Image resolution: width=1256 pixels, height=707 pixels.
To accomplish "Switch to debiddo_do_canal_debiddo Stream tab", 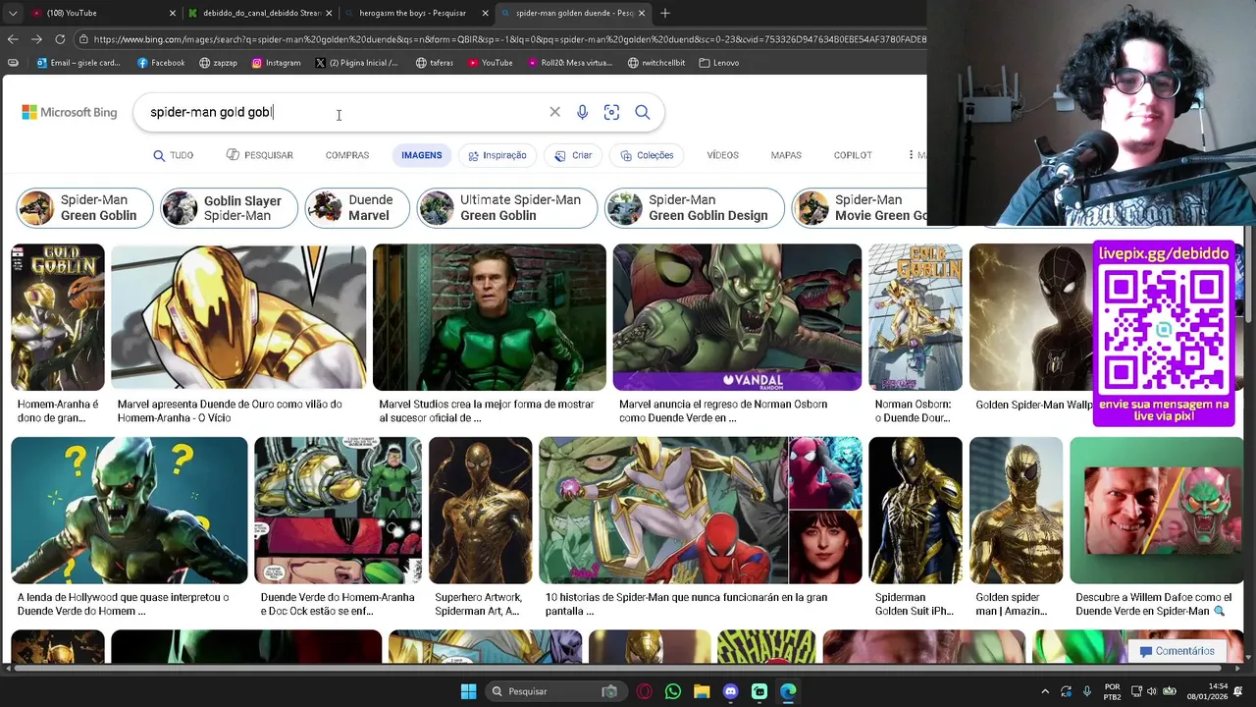I will click(x=259, y=13).
